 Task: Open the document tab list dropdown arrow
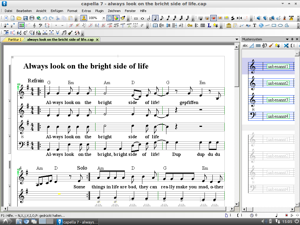237,39
